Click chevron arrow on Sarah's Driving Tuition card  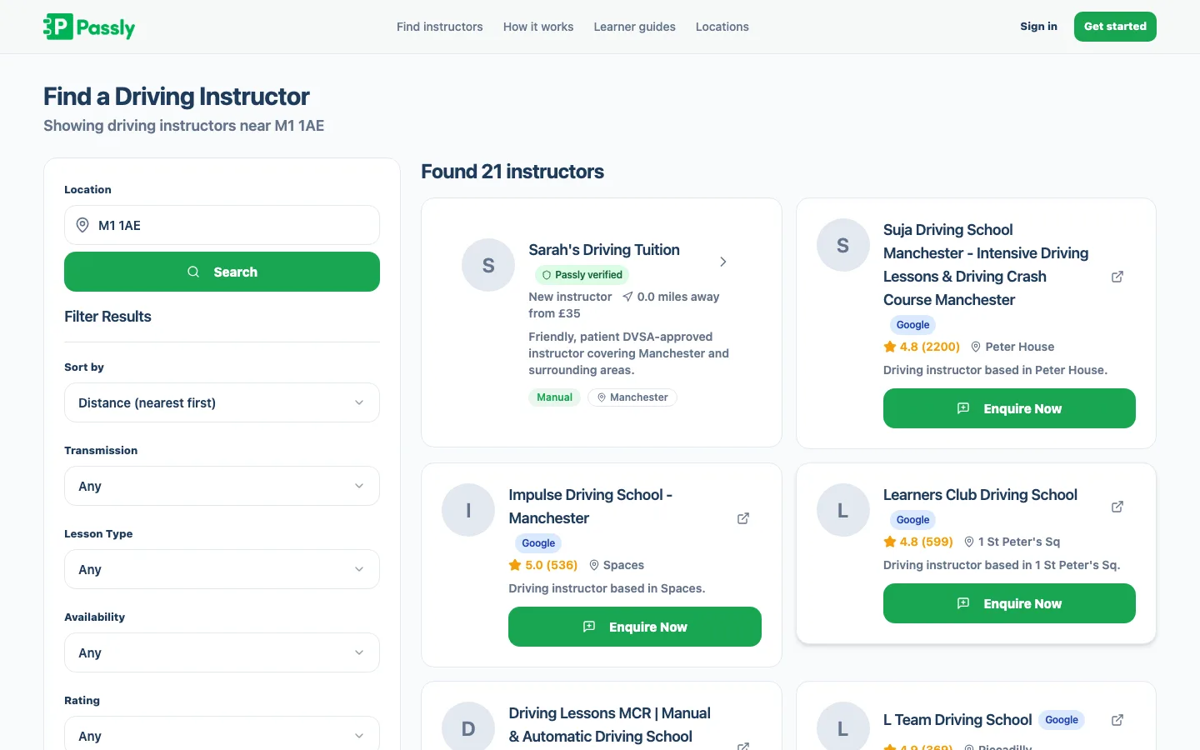723,262
